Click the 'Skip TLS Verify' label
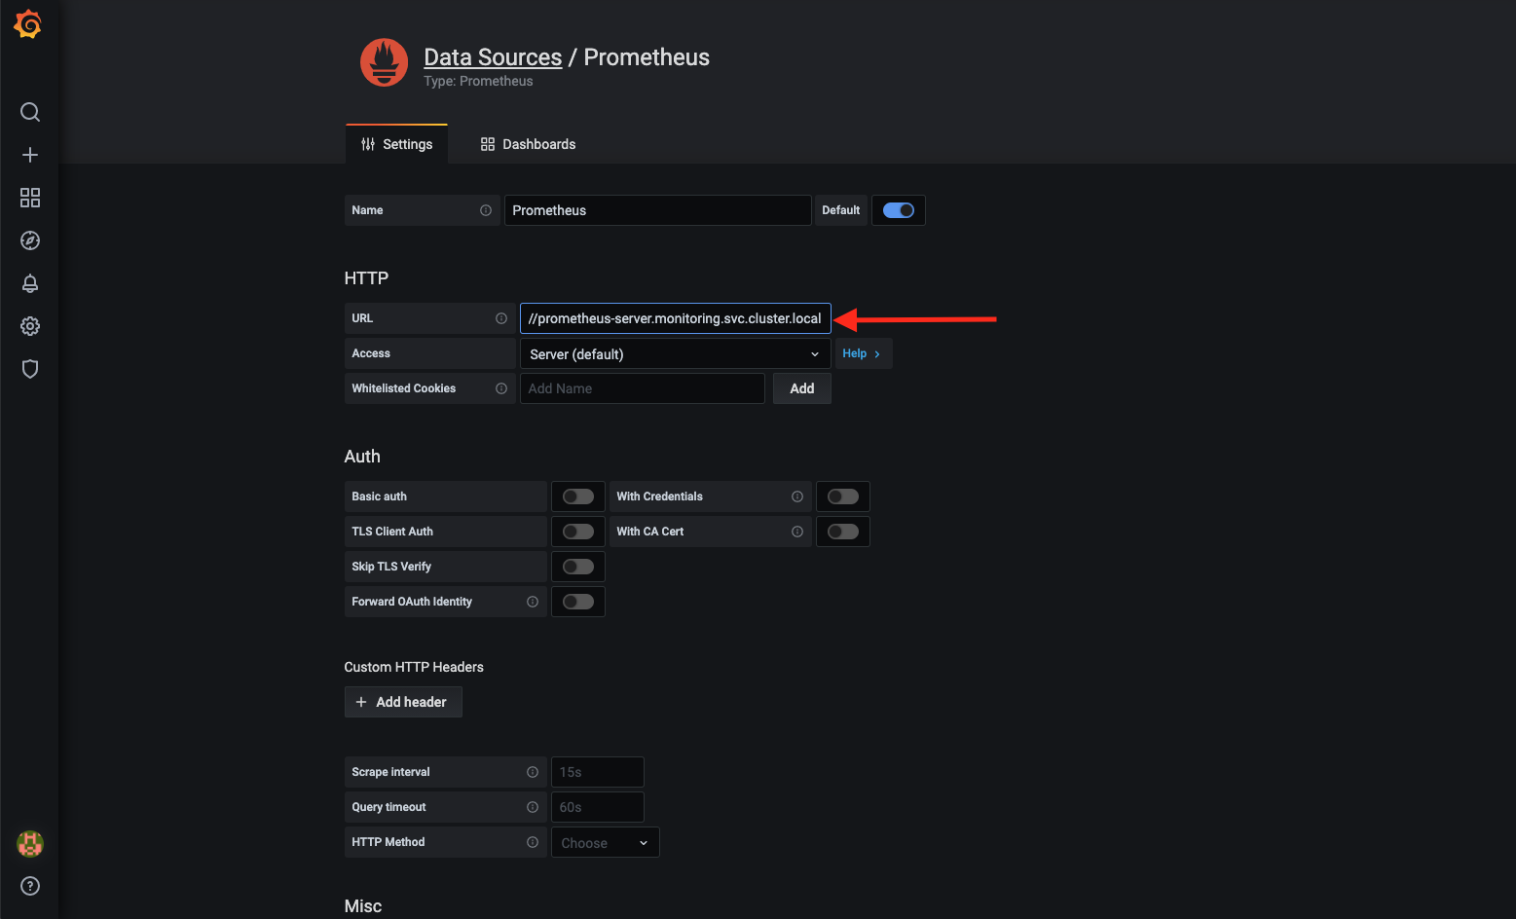This screenshot has width=1516, height=919. [391, 567]
